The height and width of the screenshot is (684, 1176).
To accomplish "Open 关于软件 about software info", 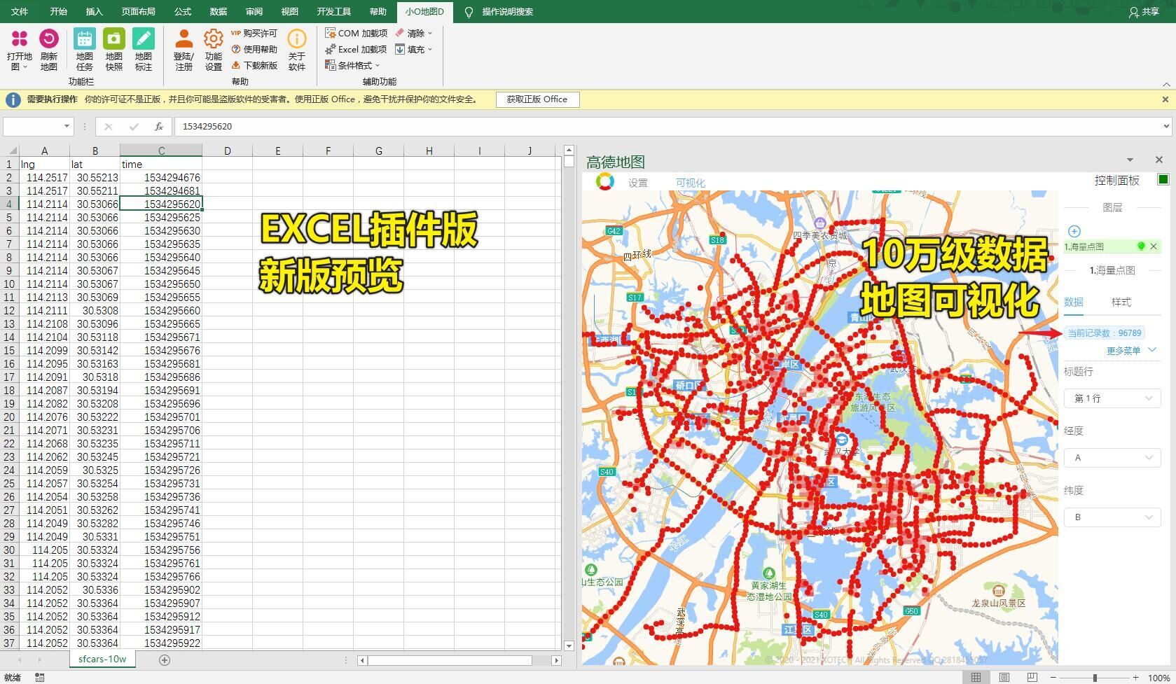I will (297, 50).
